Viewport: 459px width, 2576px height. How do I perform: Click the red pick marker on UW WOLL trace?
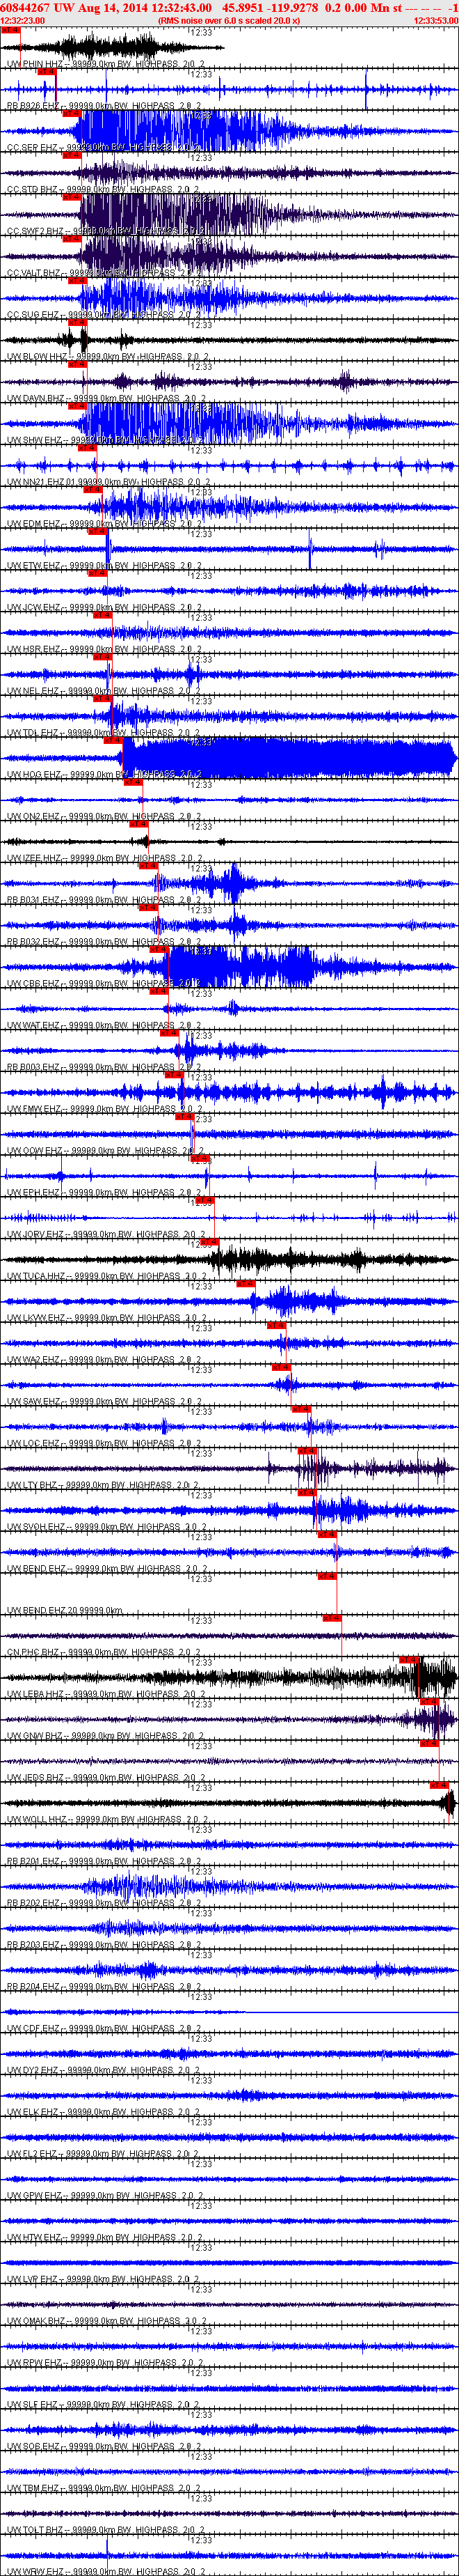[439, 1785]
